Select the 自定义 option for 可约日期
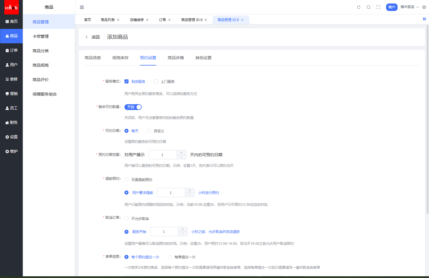Screen dimensions: 429x278 (149, 131)
